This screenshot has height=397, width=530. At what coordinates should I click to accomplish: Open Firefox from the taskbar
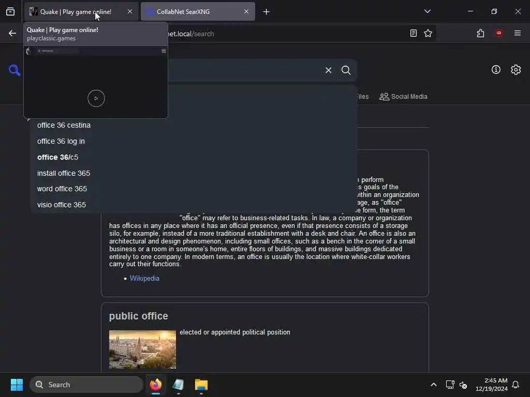(156, 385)
